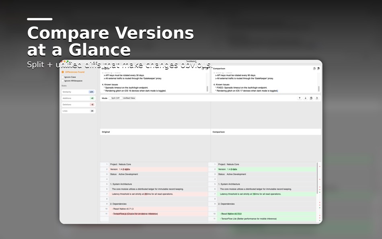Click 'API keys must be rotated every 90 days' line

pos(235,75)
